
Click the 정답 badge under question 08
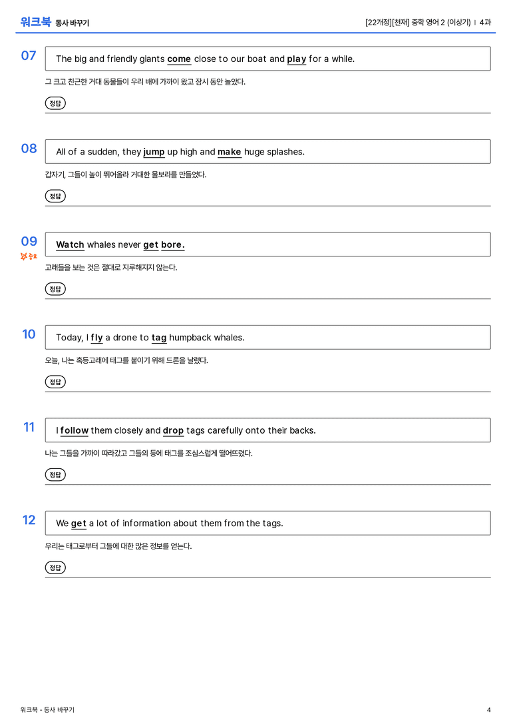(55, 196)
